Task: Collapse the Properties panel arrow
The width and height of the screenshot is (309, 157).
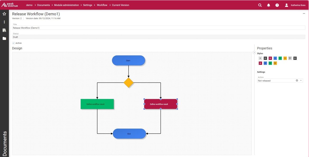Action: click(x=254, y=53)
